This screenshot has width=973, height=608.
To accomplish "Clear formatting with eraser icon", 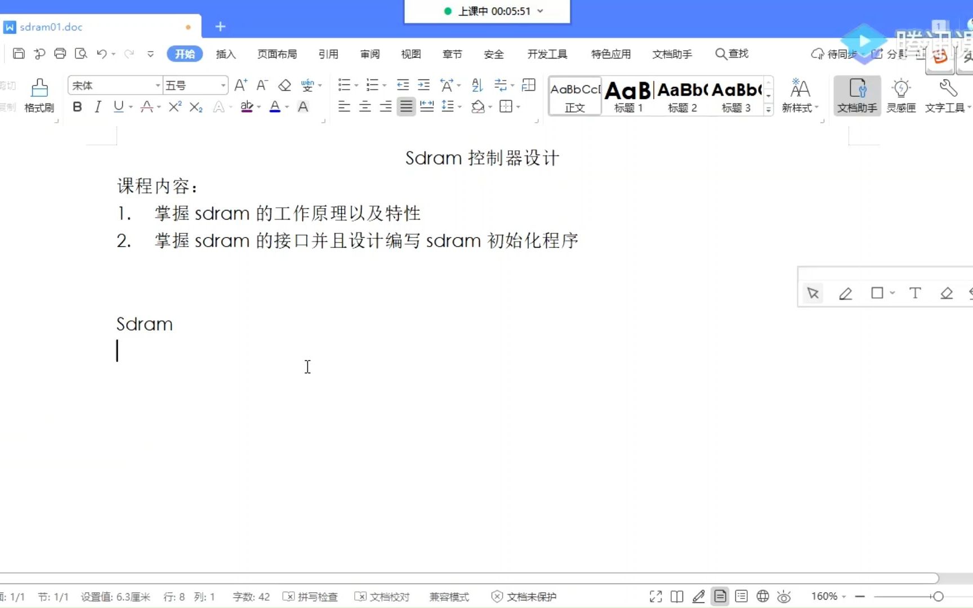I will click(x=284, y=85).
